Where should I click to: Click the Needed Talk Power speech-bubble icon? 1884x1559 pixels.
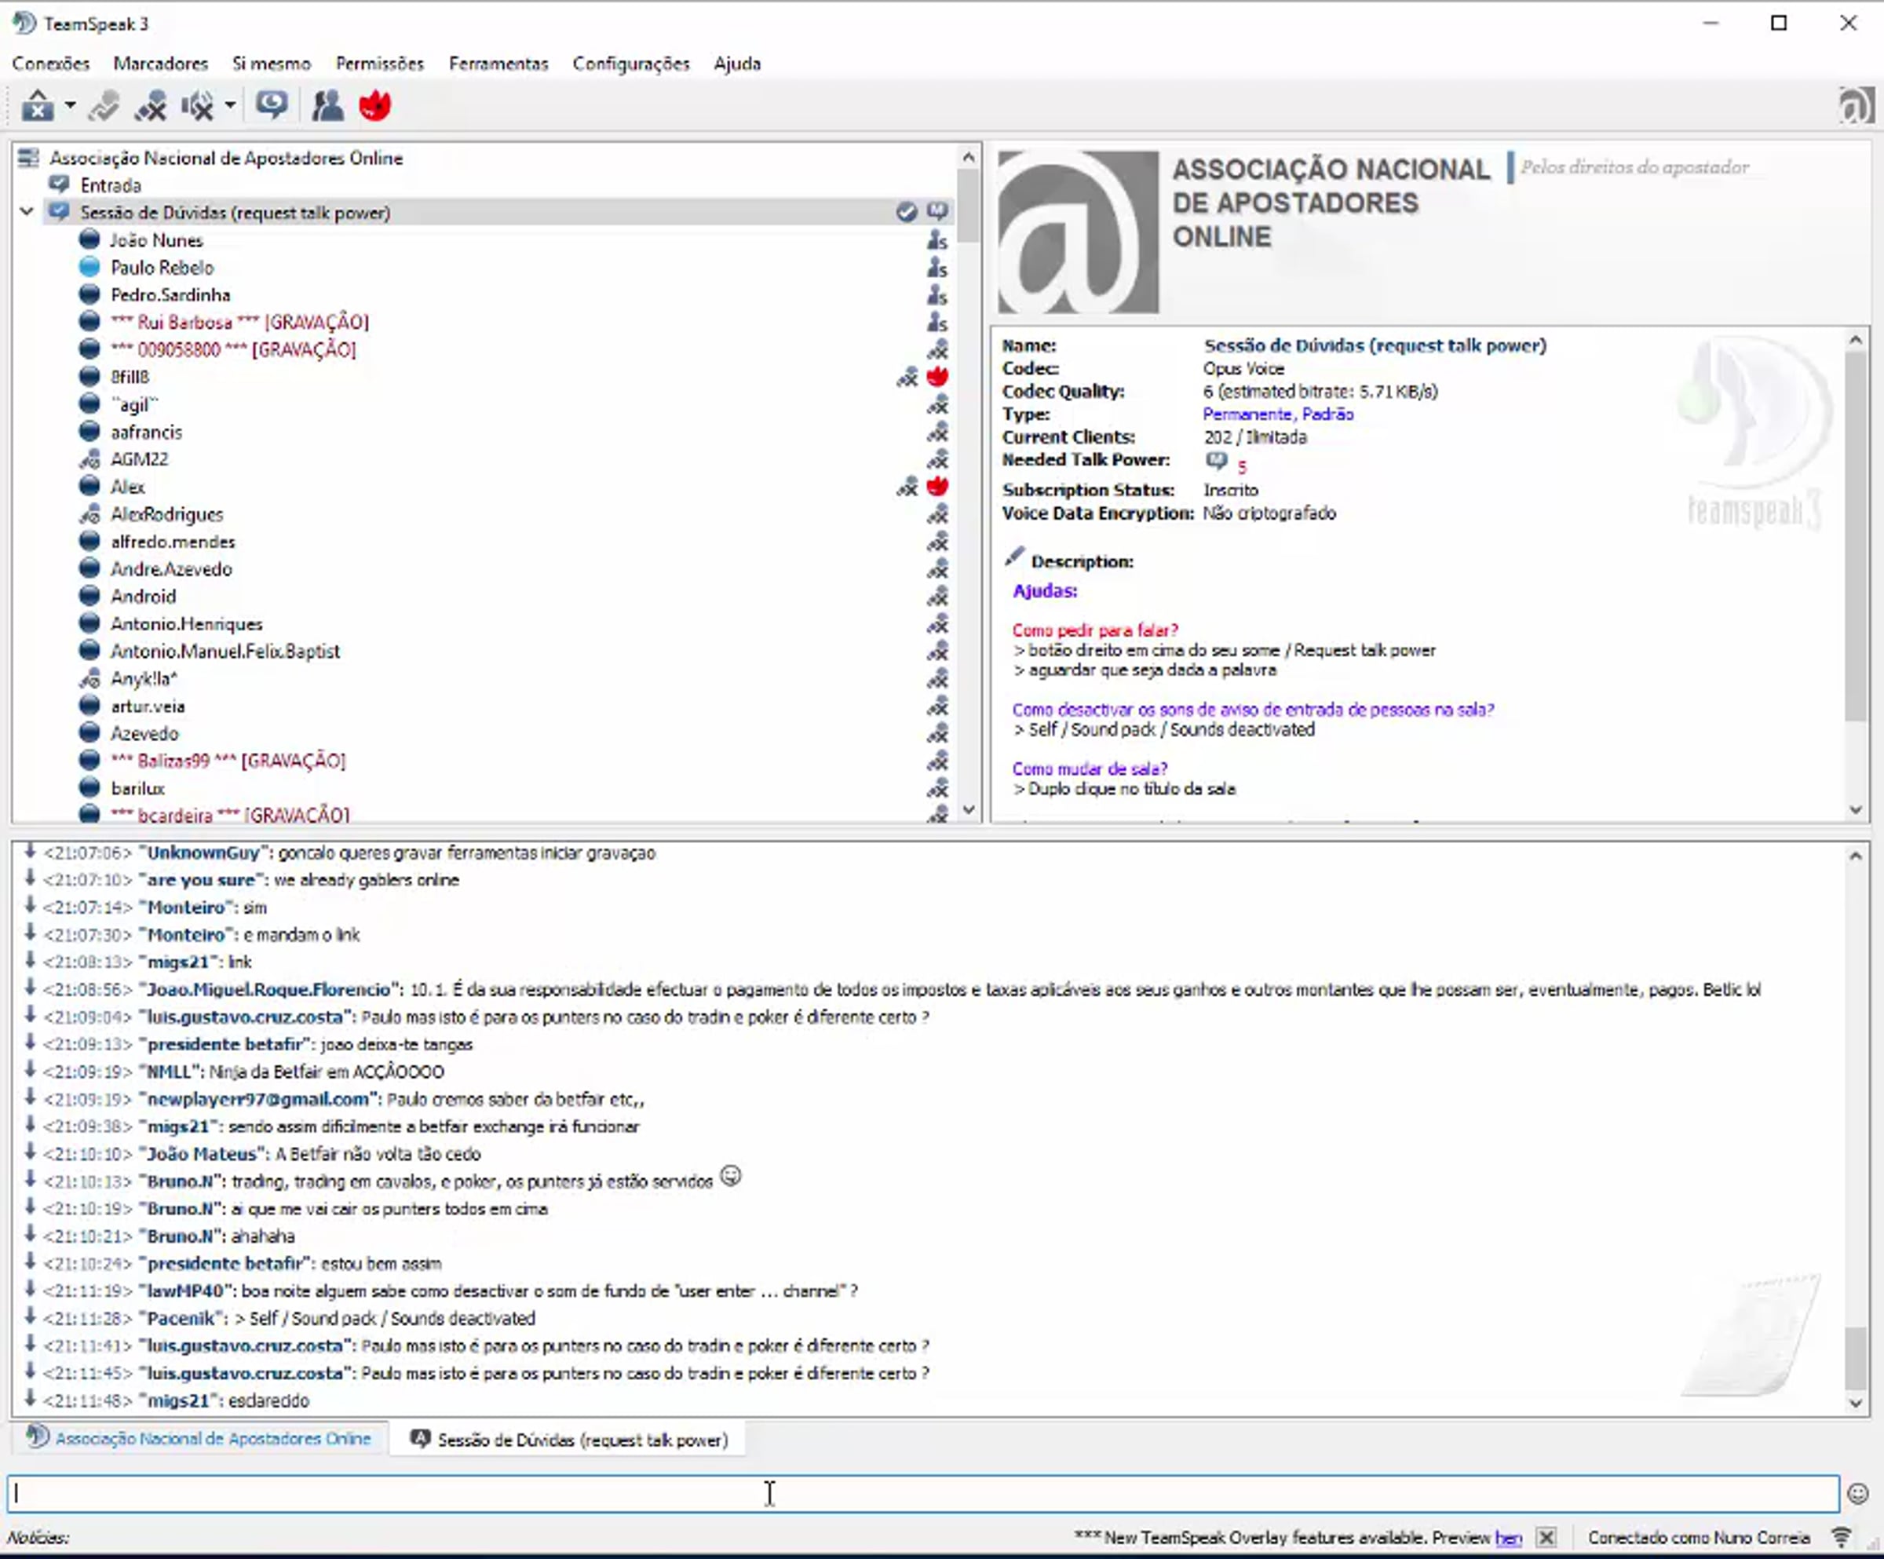[x=1217, y=461]
